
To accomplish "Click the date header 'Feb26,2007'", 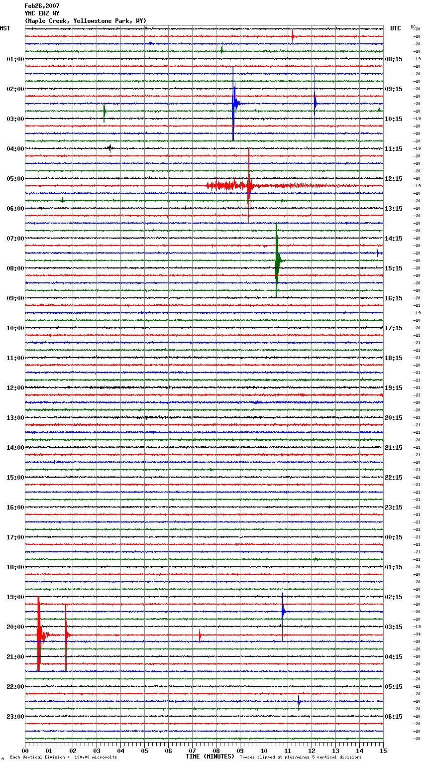I will pyautogui.click(x=42, y=6).
